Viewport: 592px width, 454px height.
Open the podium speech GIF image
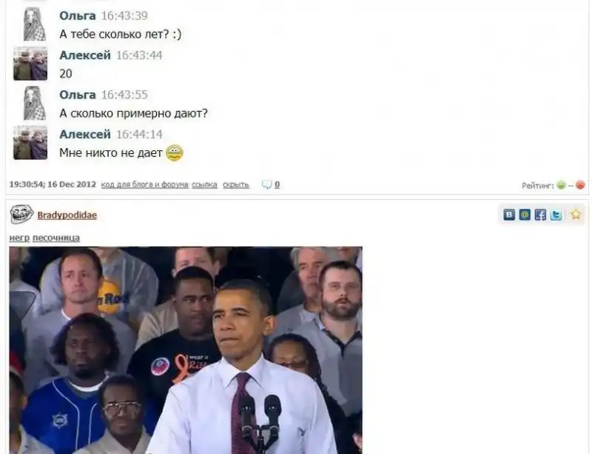(186, 350)
